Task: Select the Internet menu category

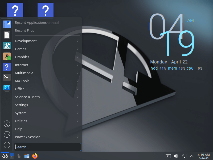Action: coord(22,65)
